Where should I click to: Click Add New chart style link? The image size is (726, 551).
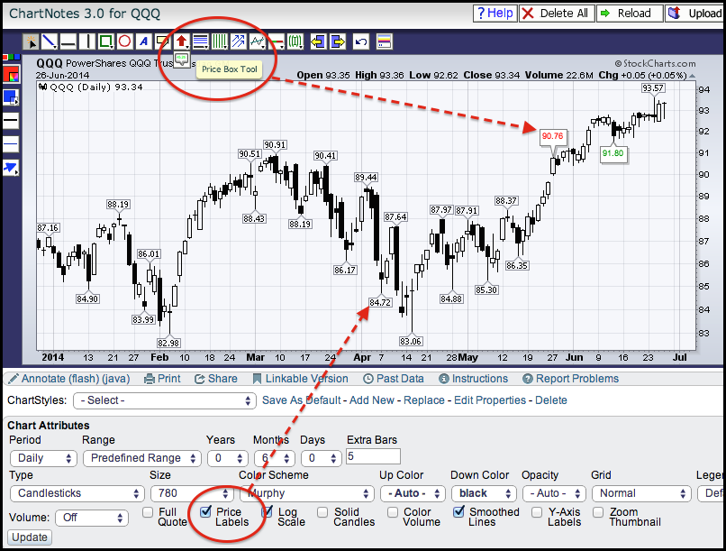point(372,399)
